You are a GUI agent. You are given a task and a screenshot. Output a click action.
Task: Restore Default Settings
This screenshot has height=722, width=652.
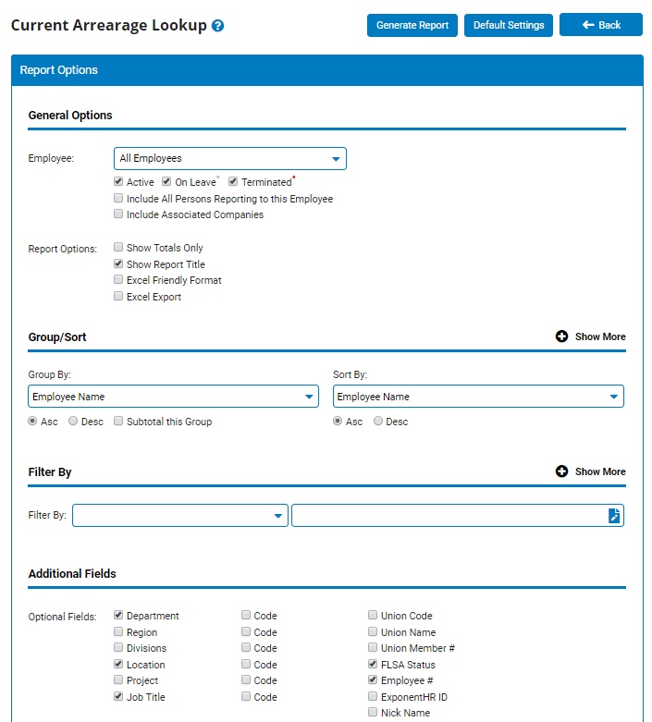coord(509,25)
